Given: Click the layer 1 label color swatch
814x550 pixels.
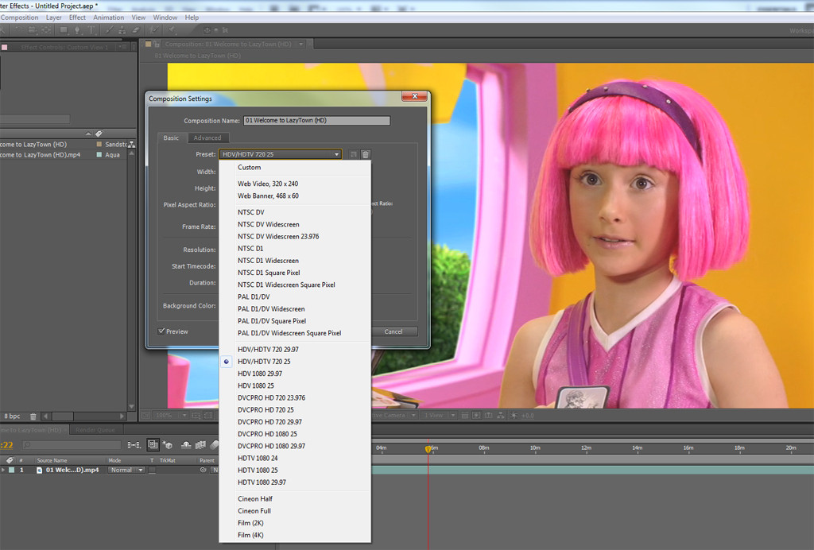Looking at the screenshot, I should 11,470.
